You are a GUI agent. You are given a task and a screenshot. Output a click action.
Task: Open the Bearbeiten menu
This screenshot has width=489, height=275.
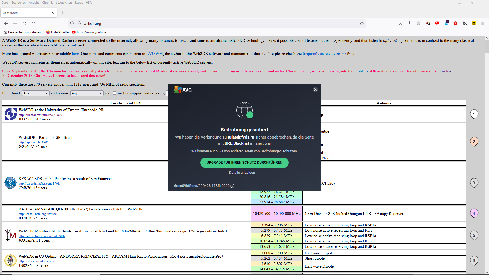click(19, 3)
